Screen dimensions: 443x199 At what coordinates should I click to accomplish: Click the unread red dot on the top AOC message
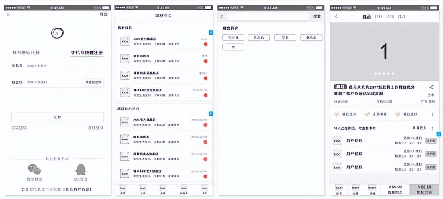206,44
